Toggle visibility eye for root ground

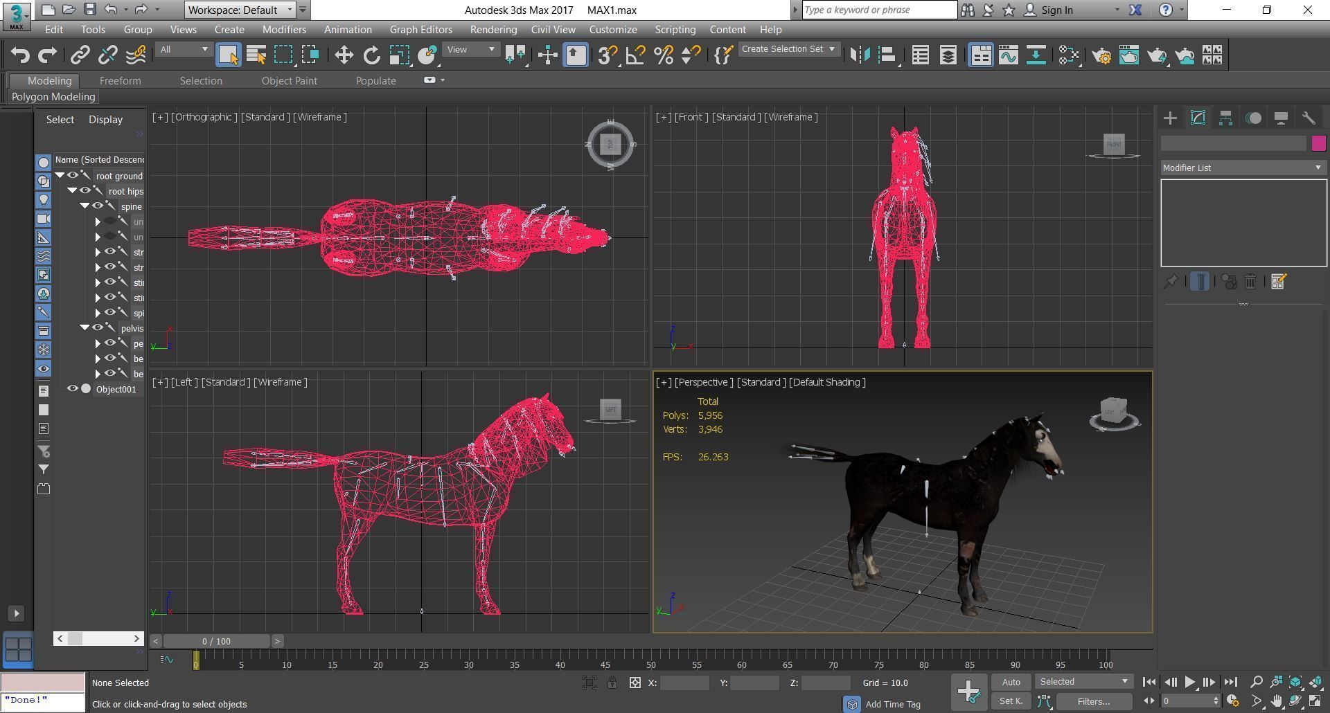click(72, 176)
